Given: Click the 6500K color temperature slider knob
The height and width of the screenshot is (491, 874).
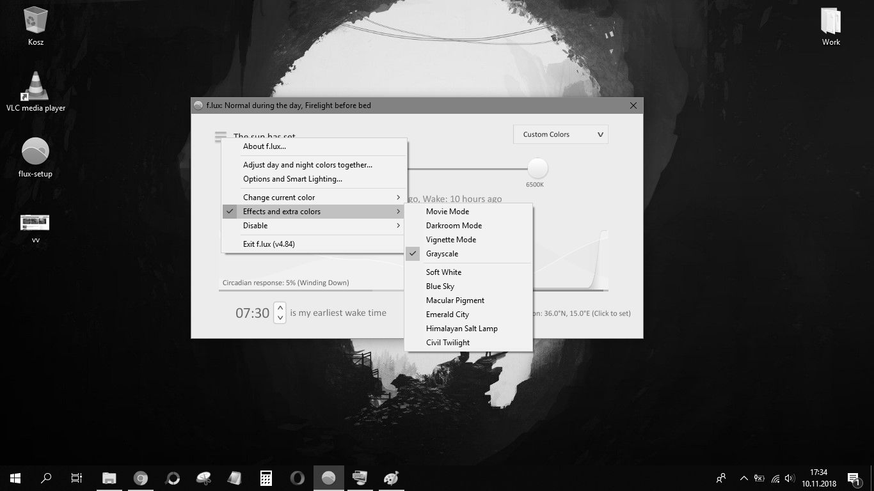Looking at the screenshot, I should click(x=537, y=168).
